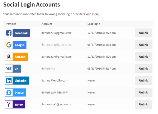Image resolution: width=158 pixels, height=114 pixels.
Task: Click the Google last login date
Action: [101, 45]
